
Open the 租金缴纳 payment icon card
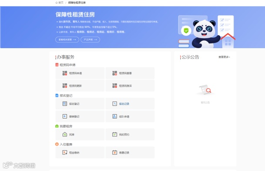(80, 152)
